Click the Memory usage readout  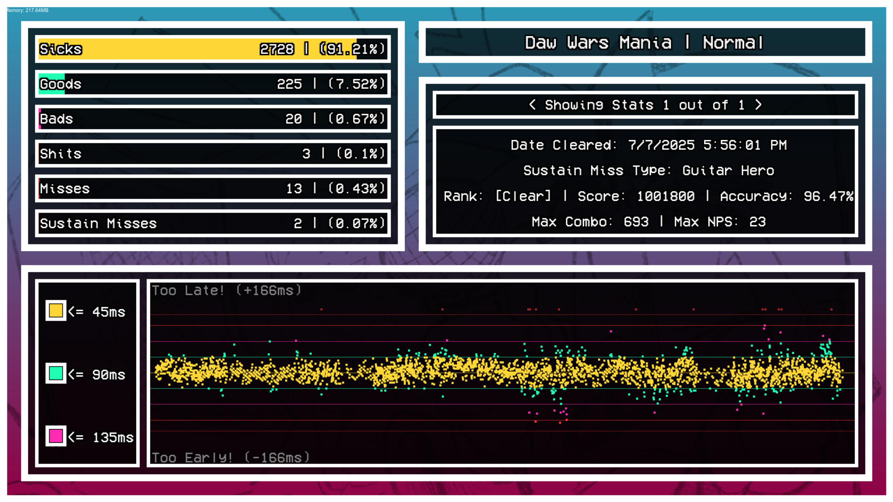click(x=26, y=10)
